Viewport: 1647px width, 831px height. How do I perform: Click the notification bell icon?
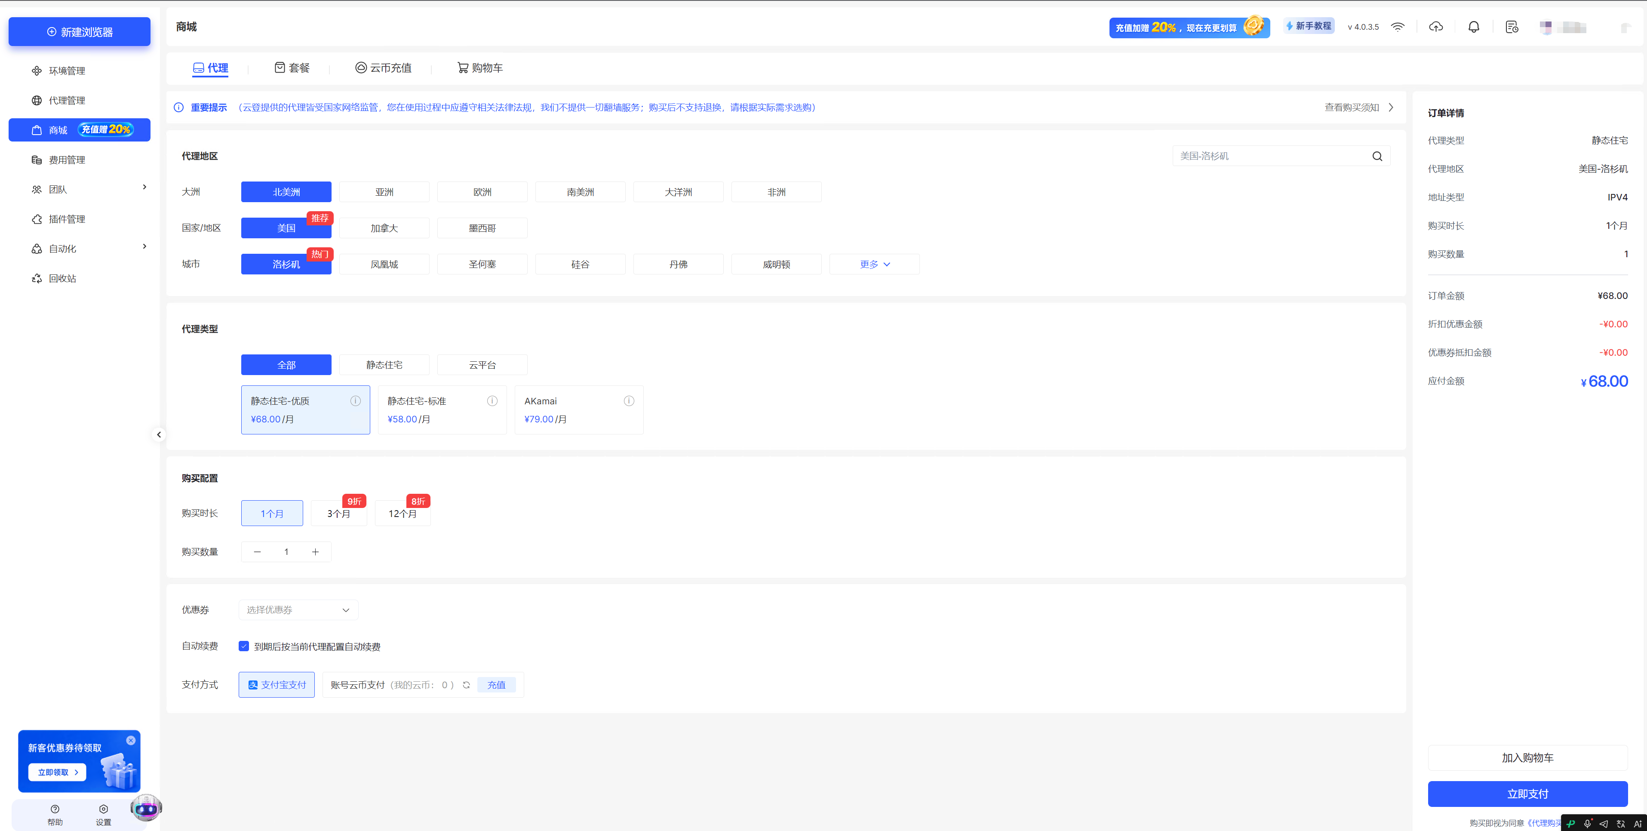point(1474,27)
